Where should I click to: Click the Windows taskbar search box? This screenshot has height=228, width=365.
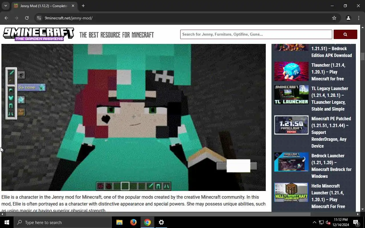click(62, 222)
